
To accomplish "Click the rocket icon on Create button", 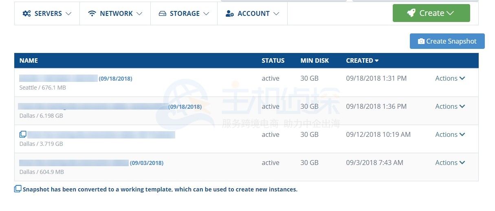I will click(411, 13).
